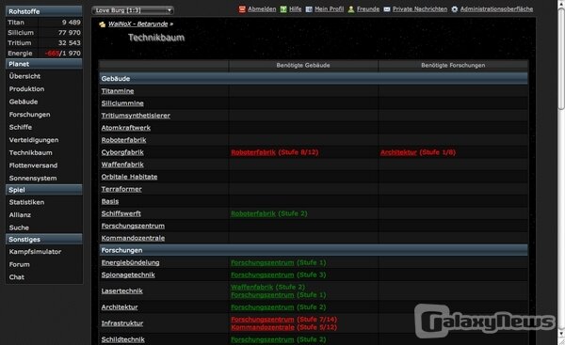The width and height of the screenshot is (565, 345).
Task: Open the Abmelden link
Action: pos(262,9)
